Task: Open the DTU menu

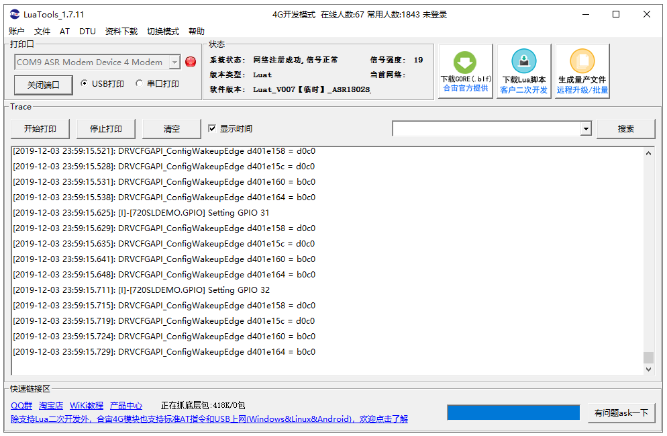Action: tap(87, 31)
